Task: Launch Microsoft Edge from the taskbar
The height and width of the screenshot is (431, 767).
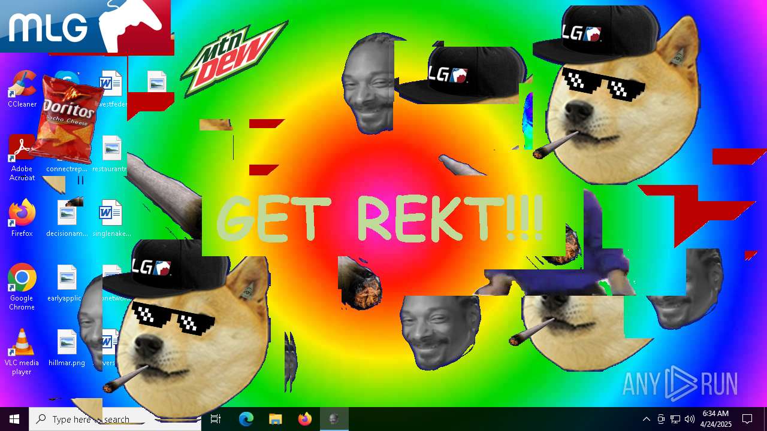Action: 246,419
